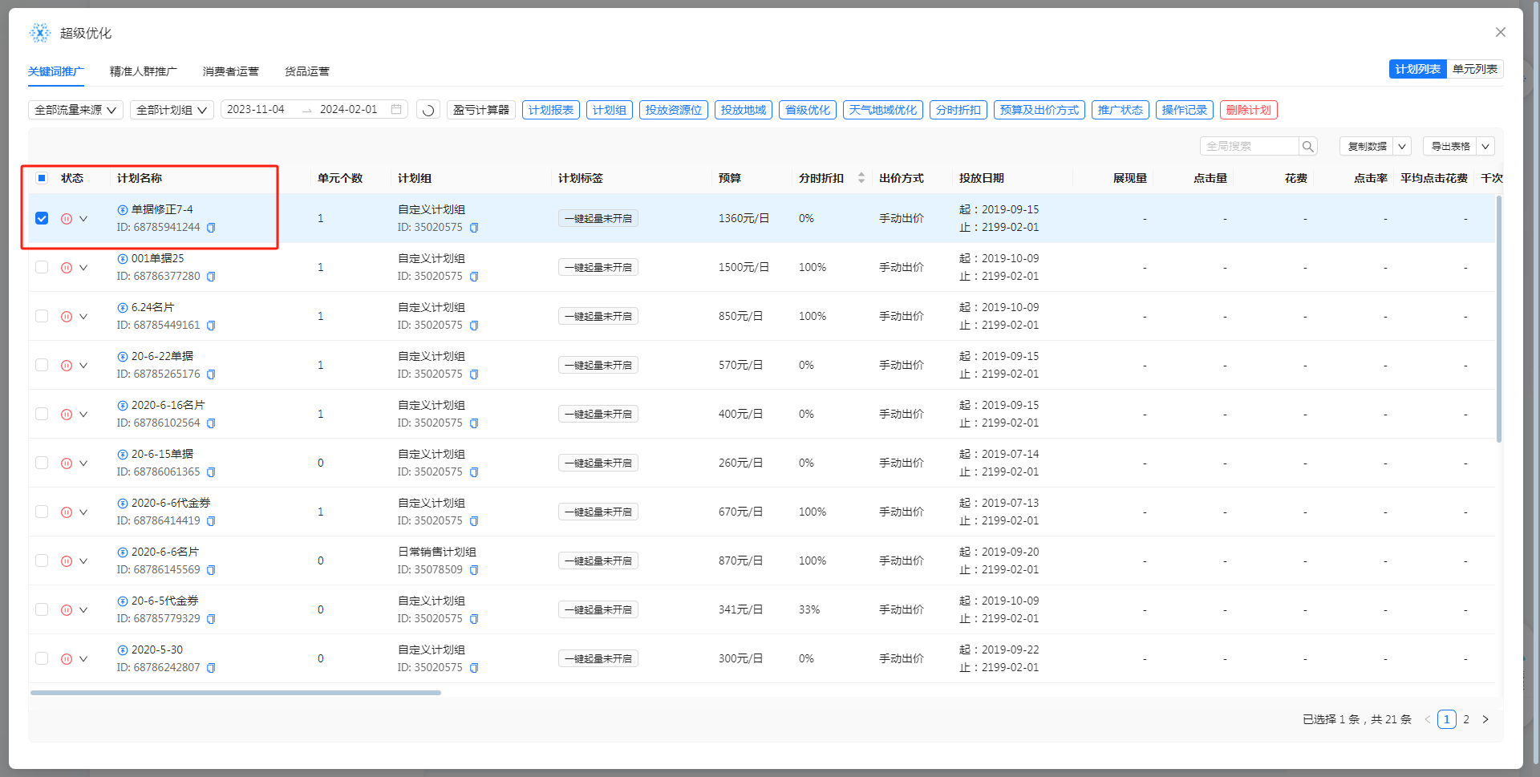Check the 2020-6-6名片 row checkbox

coord(42,560)
